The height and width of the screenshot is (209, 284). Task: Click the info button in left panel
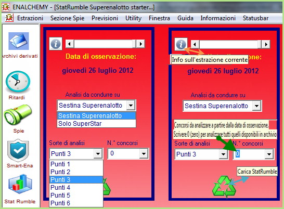[56, 44]
